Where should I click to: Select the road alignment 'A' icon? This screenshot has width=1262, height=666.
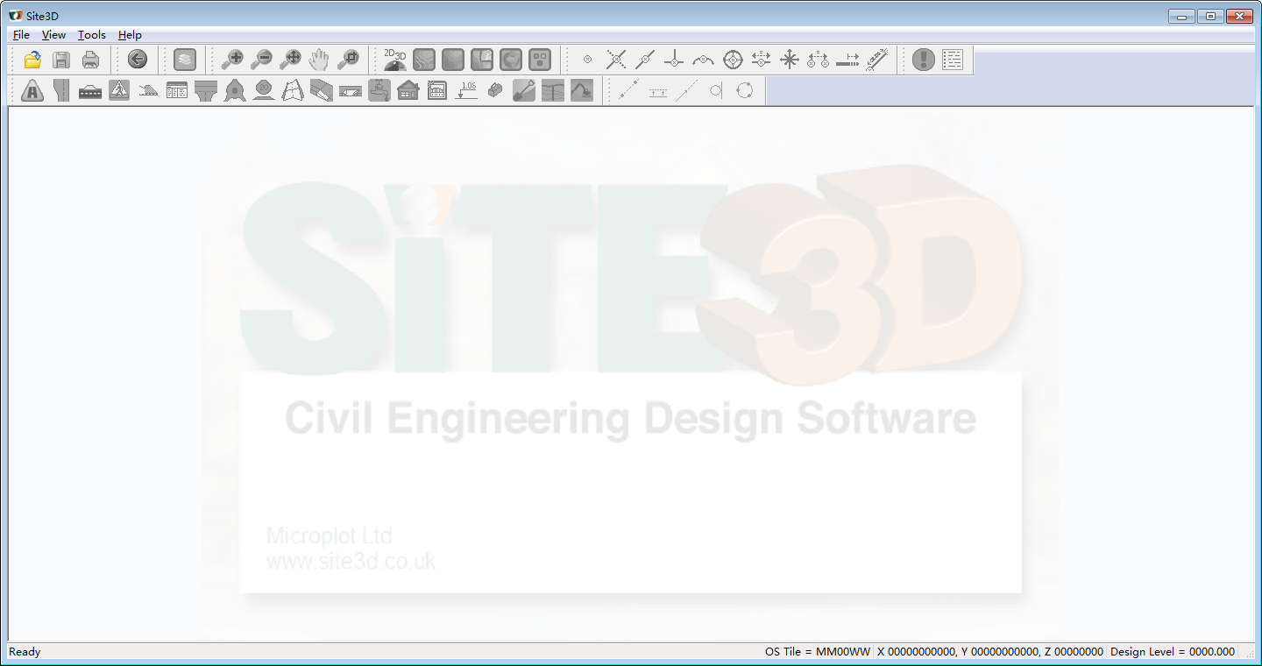32,90
